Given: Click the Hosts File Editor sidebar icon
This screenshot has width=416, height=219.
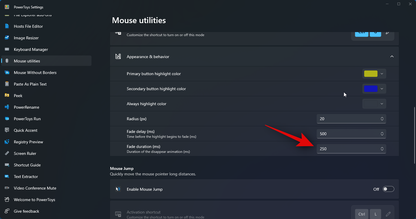Looking at the screenshot, I should click(x=7, y=26).
